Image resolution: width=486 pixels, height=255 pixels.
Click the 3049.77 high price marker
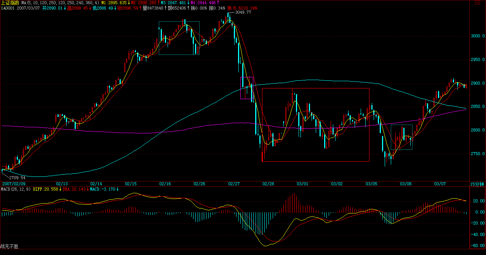(243, 13)
